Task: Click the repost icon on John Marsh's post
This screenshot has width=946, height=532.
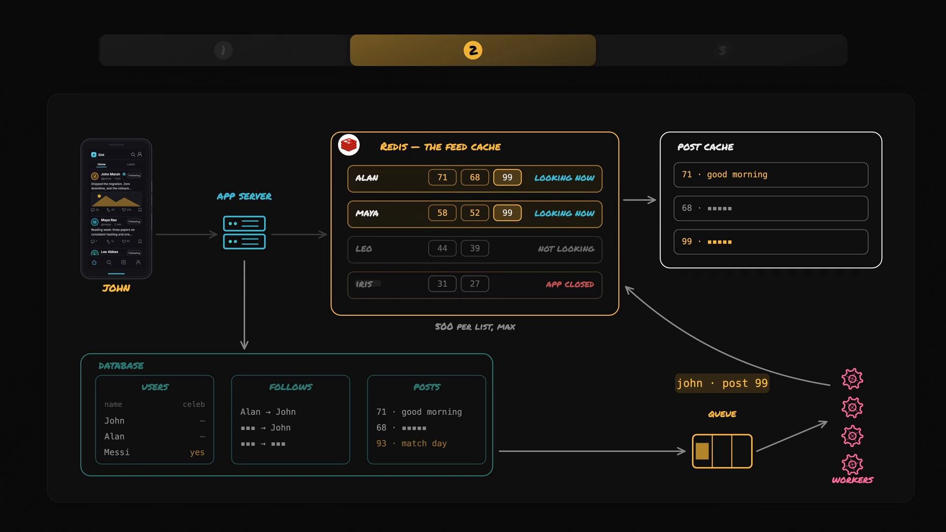Action: [108, 210]
